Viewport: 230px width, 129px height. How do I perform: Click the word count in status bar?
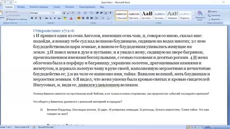click(22, 127)
